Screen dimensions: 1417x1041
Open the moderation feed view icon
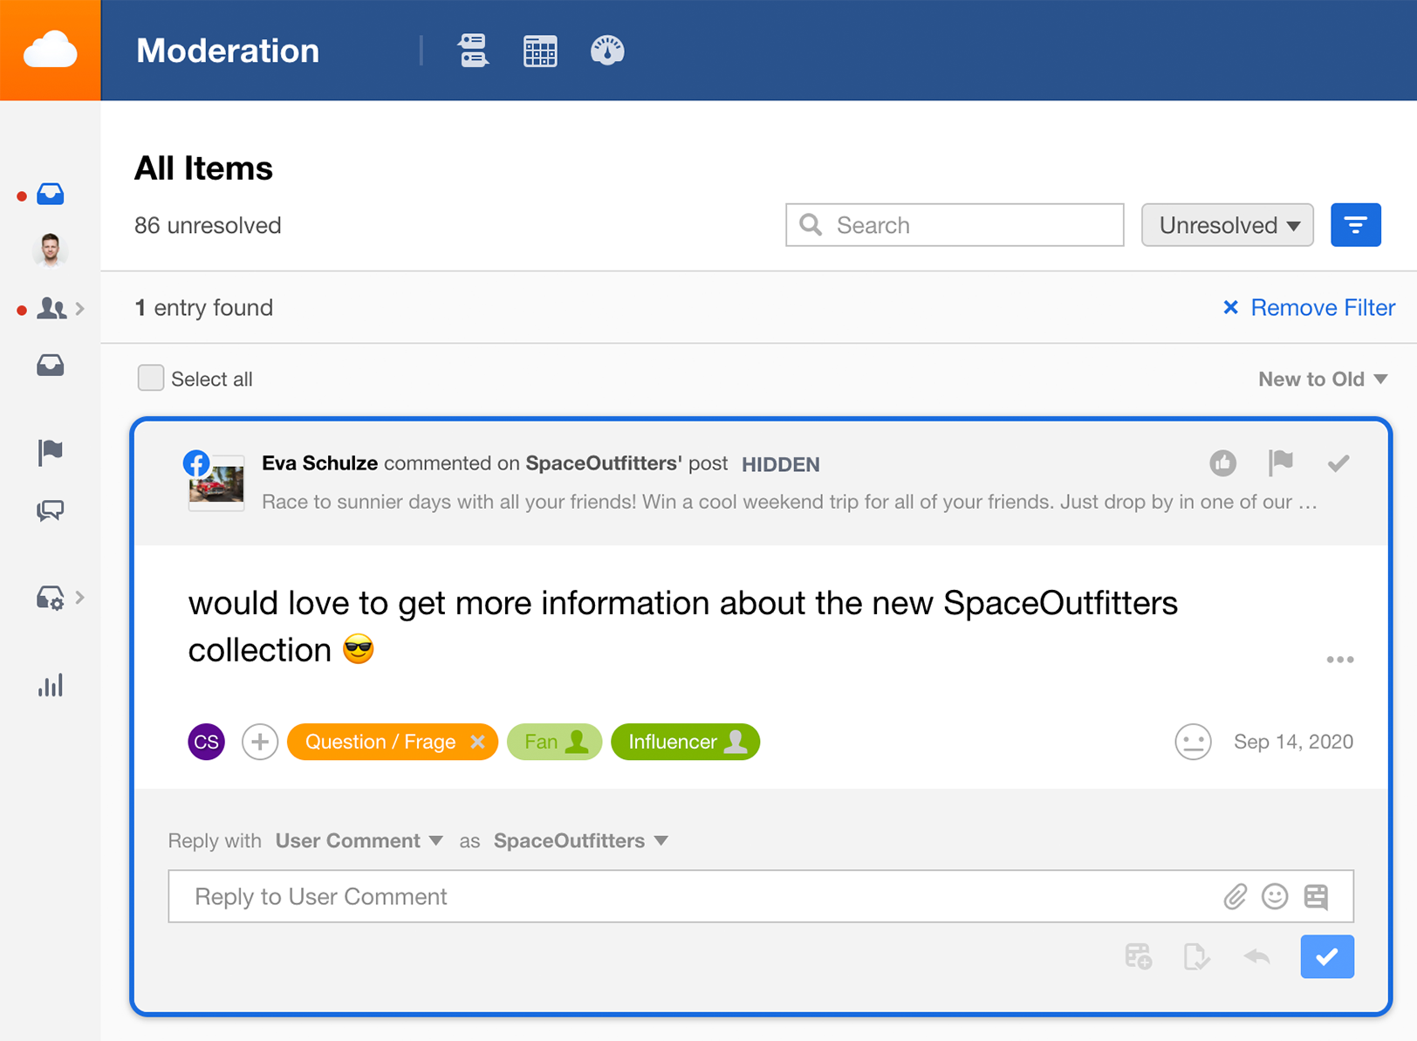(474, 51)
